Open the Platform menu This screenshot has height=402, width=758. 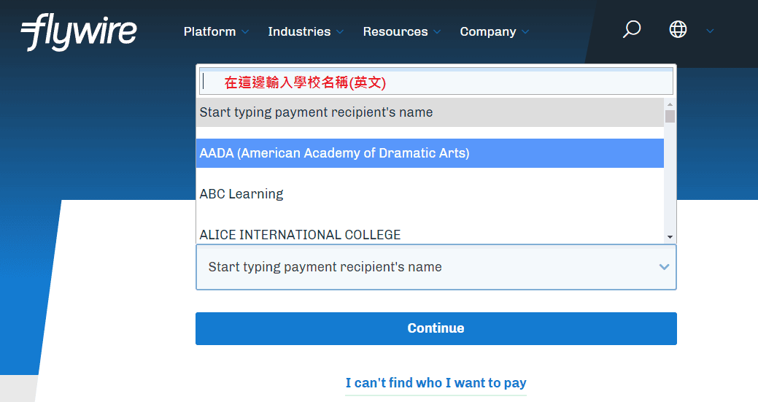pyautogui.click(x=209, y=31)
